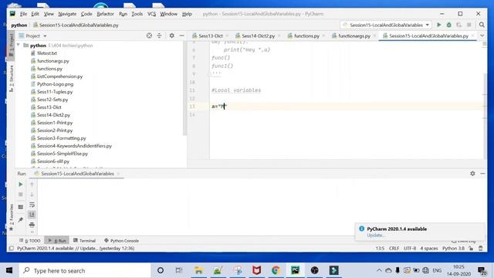Open File Explorer from the taskbar

[198, 270]
